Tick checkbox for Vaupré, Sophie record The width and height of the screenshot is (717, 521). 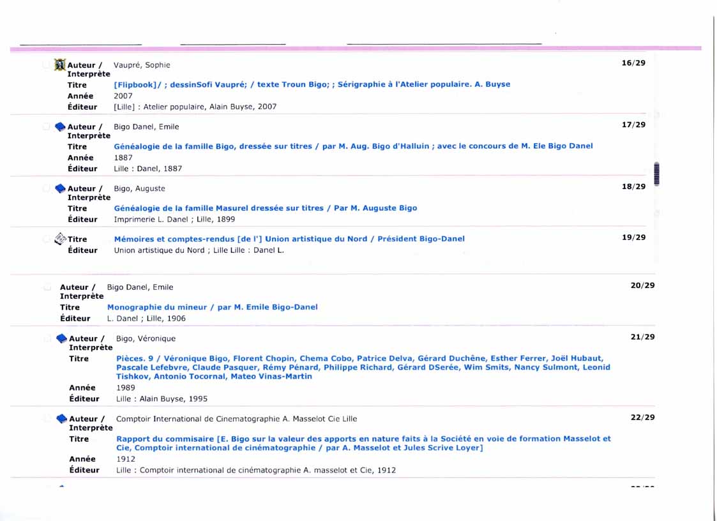(x=46, y=64)
